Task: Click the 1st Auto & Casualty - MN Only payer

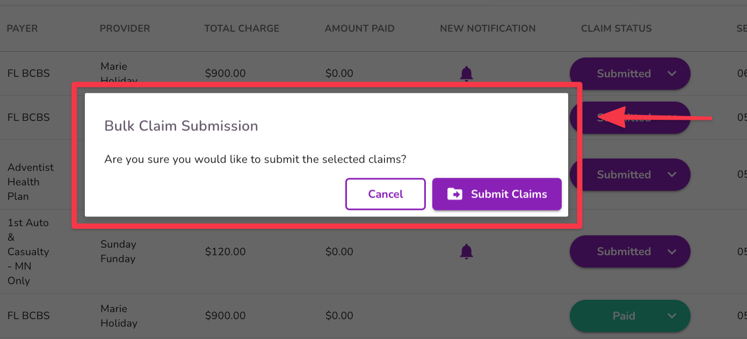Action: coord(28,251)
